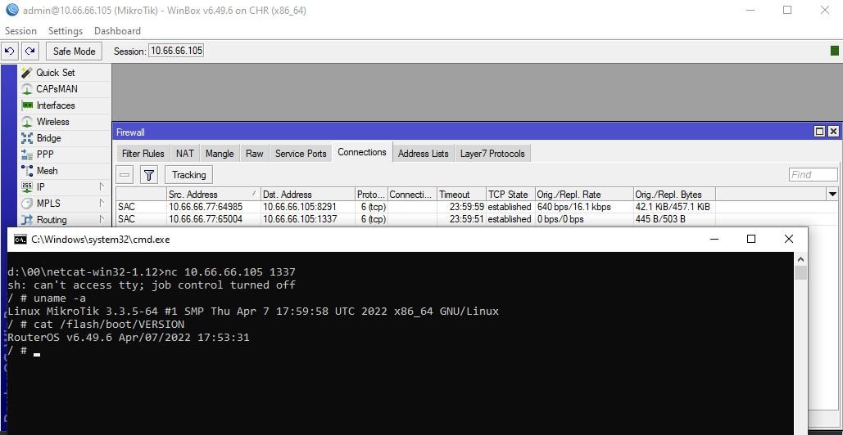Open Mesh in sidebar
Screen dimensions: 843x435
(x=47, y=171)
